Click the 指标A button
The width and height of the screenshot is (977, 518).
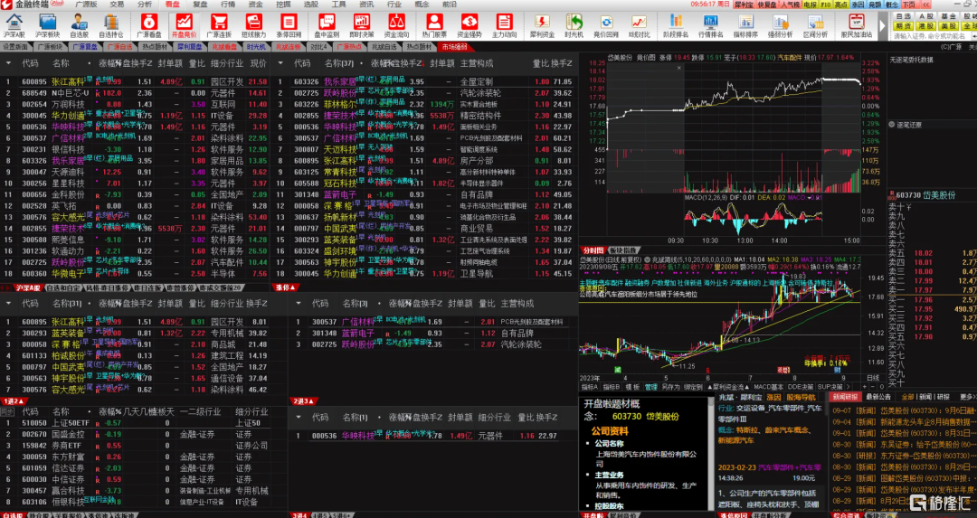(590, 387)
